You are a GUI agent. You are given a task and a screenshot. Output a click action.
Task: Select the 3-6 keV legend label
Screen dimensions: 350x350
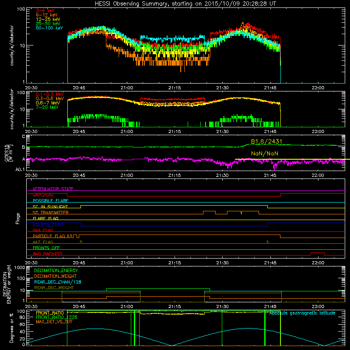click(45, 10)
